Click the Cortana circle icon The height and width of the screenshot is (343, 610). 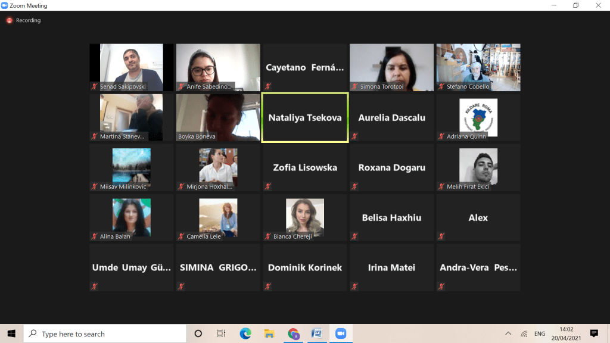[x=198, y=333]
